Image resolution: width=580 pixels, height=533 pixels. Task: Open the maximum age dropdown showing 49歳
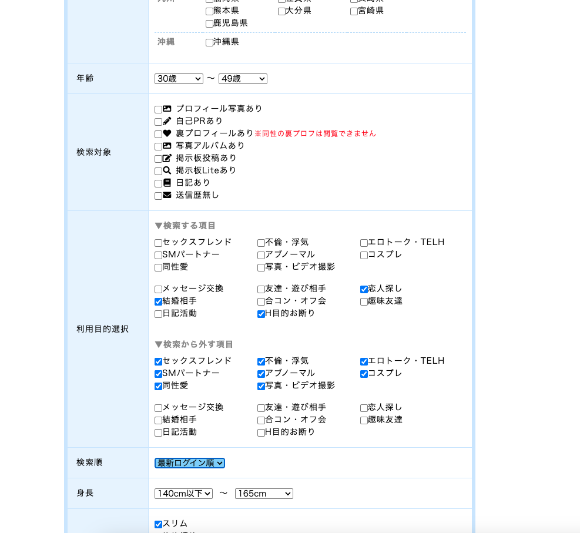(x=243, y=79)
